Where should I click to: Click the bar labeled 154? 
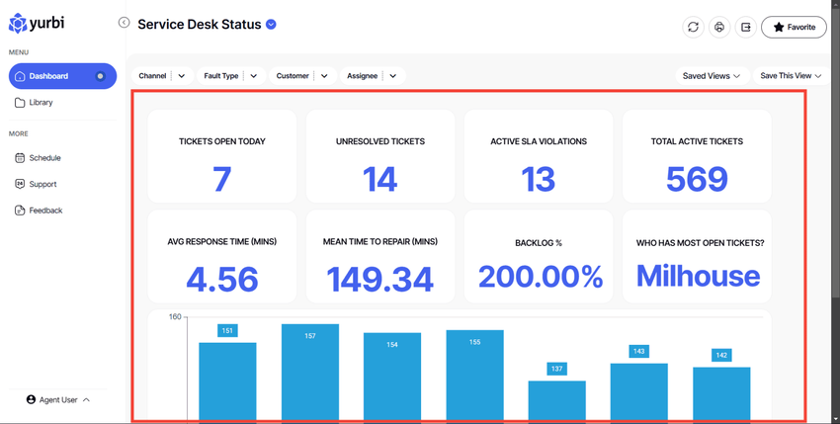tap(392, 377)
